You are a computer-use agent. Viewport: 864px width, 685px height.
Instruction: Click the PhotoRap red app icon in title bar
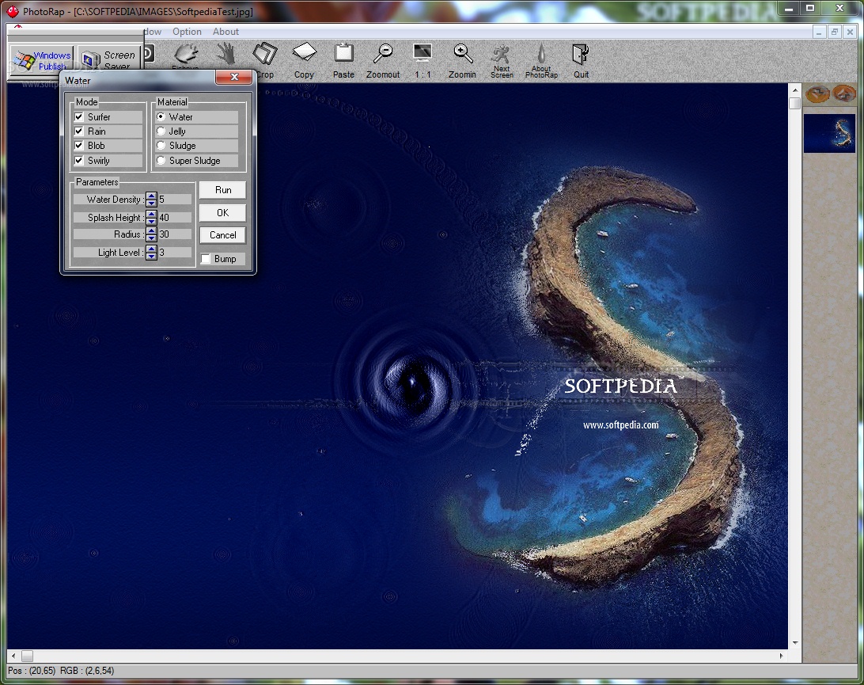pyautogui.click(x=12, y=11)
